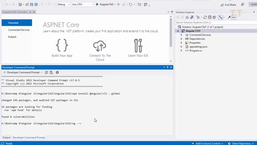Click the overview page vertical scrollbar

[x=171, y=32]
